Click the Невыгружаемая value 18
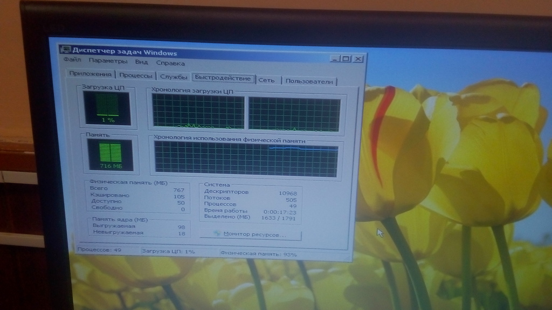The image size is (552, 310). 181,233
